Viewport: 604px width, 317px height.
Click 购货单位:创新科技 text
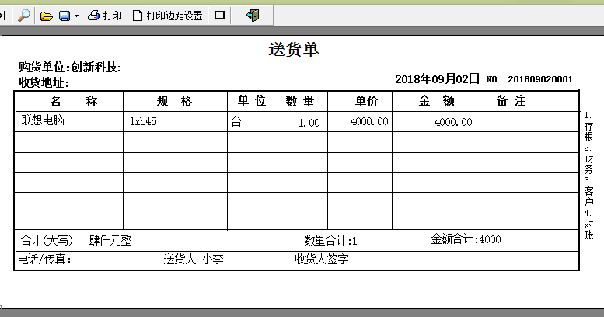(69, 67)
